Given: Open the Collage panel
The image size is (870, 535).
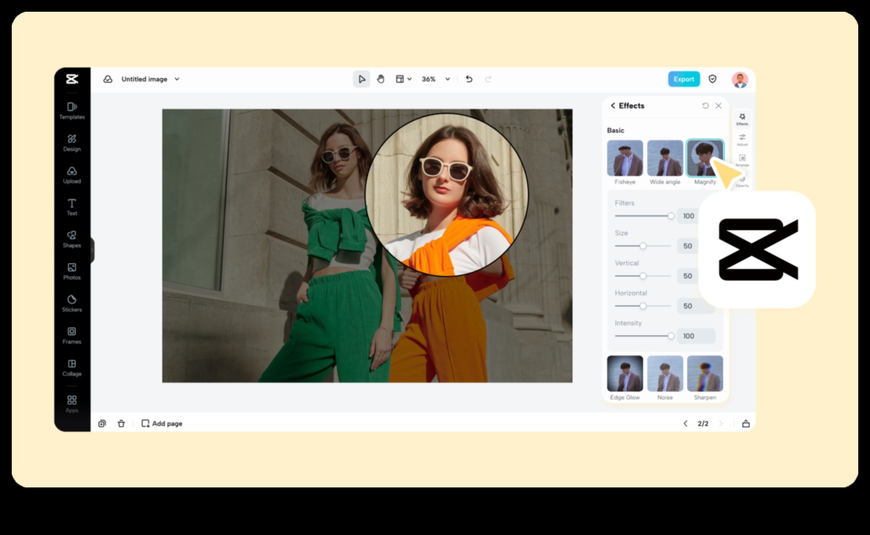Looking at the screenshot, I should coord(72,367).
